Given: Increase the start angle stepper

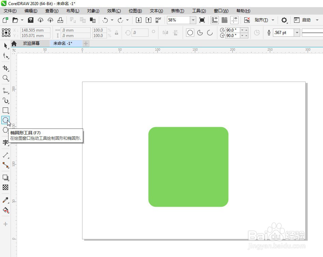Looking at the screenshot, I should click(x=246, y=30).
